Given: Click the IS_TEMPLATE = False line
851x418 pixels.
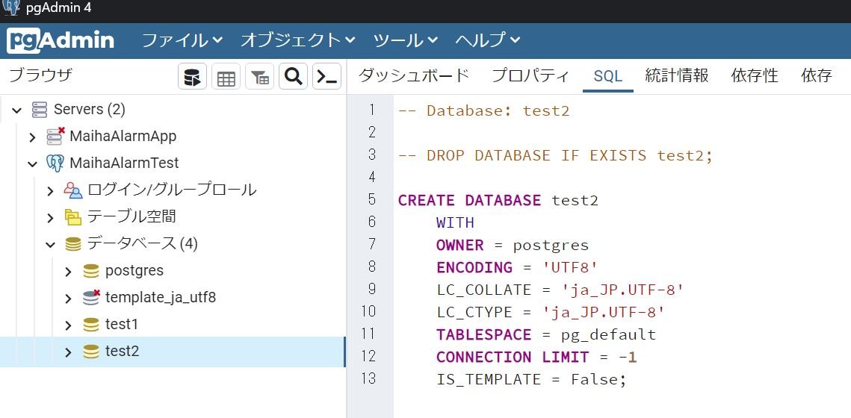Looking at the screenshot, I should pos(531,379).
